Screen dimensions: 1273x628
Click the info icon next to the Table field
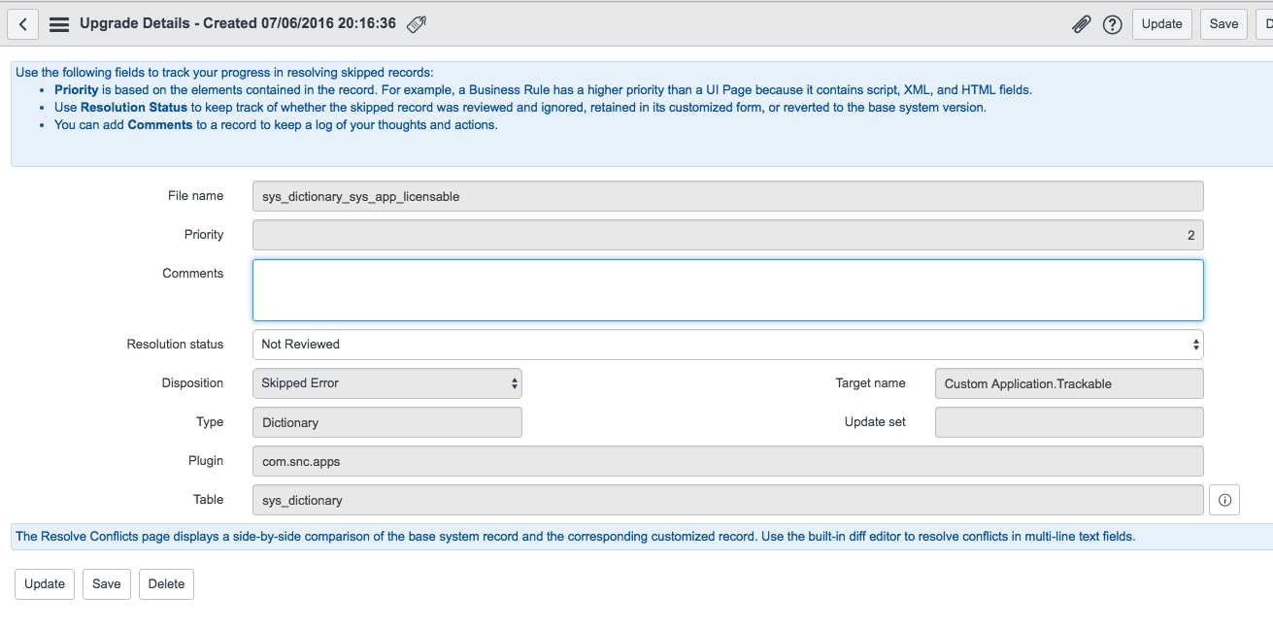pos(1224,499)
